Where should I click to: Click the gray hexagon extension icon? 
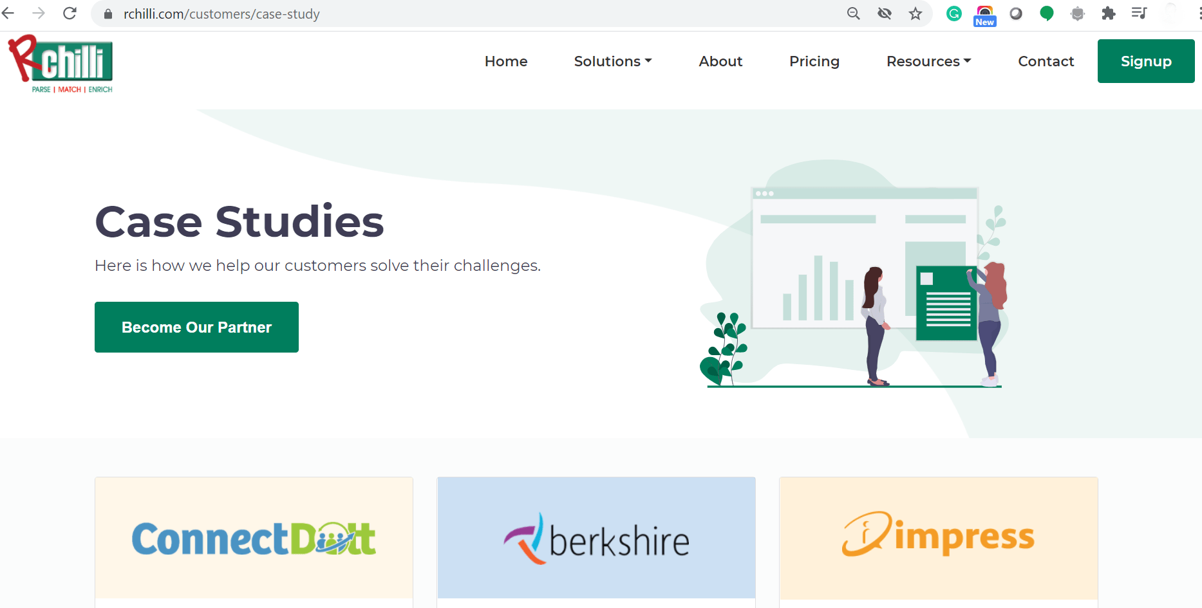1078,14
